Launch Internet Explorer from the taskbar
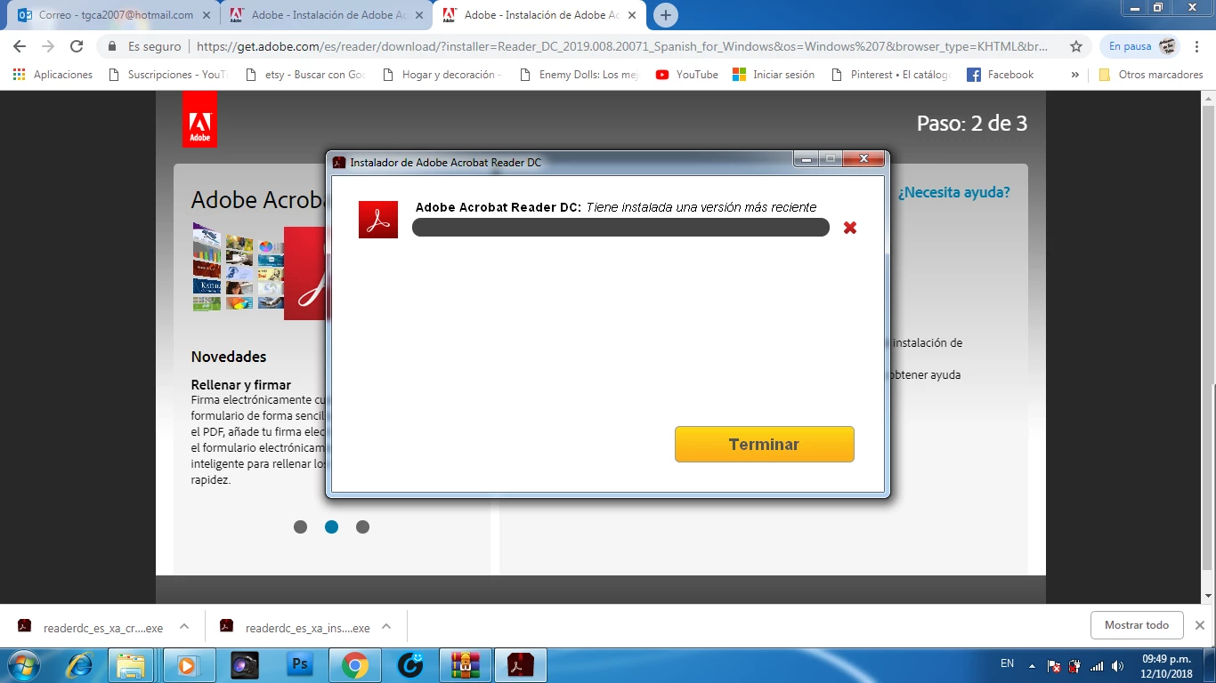The height and width of the screenshot is (683, 1216). [x=79, y=665]
